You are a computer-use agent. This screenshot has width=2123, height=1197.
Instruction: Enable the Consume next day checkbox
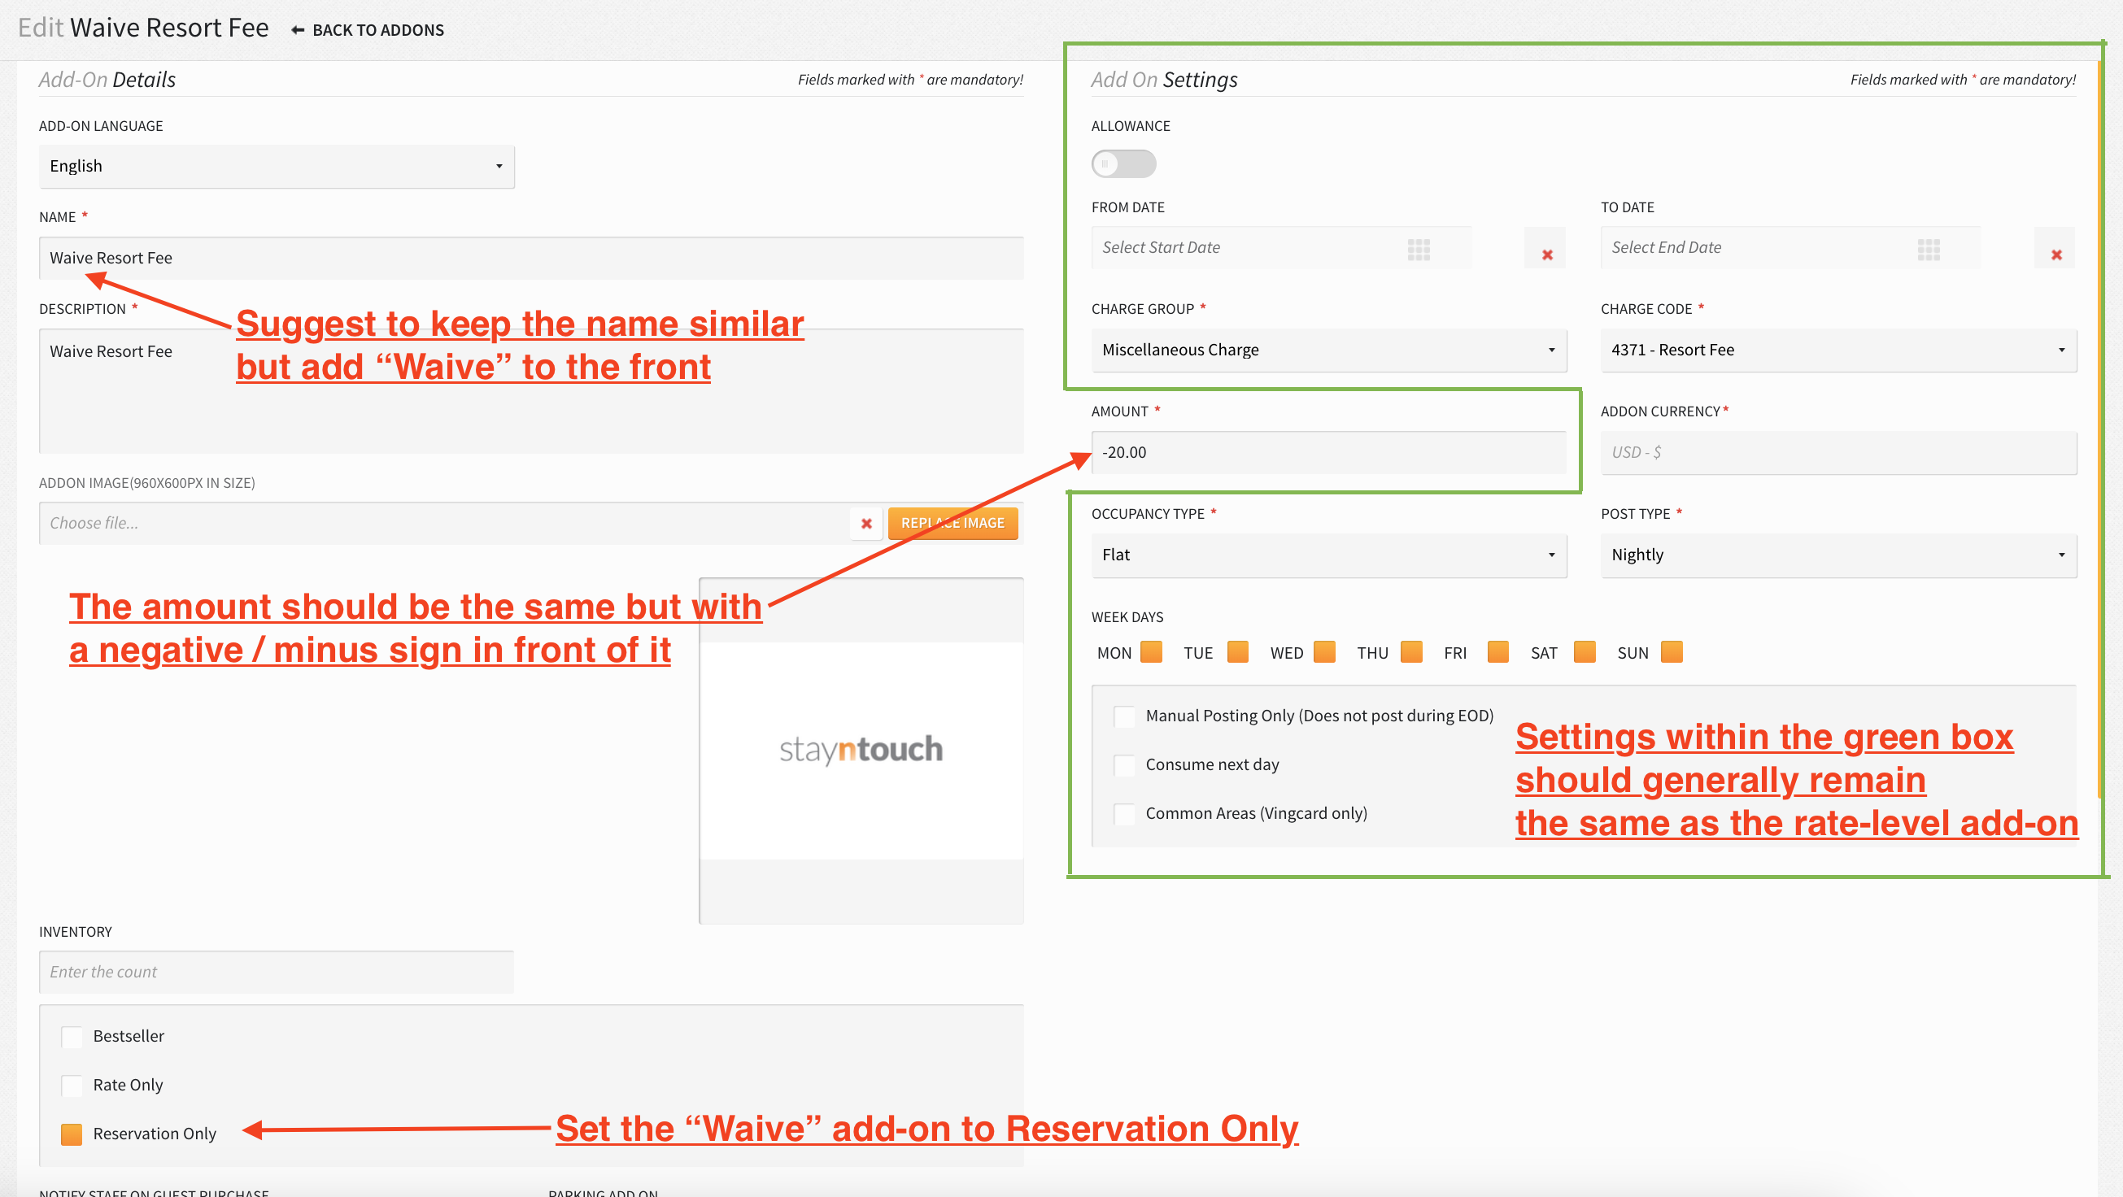[x=1123, y=764]
